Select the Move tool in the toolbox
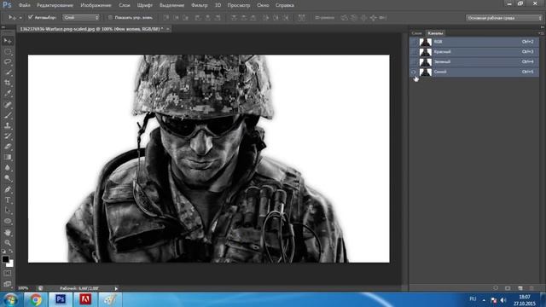 [8, 41]
